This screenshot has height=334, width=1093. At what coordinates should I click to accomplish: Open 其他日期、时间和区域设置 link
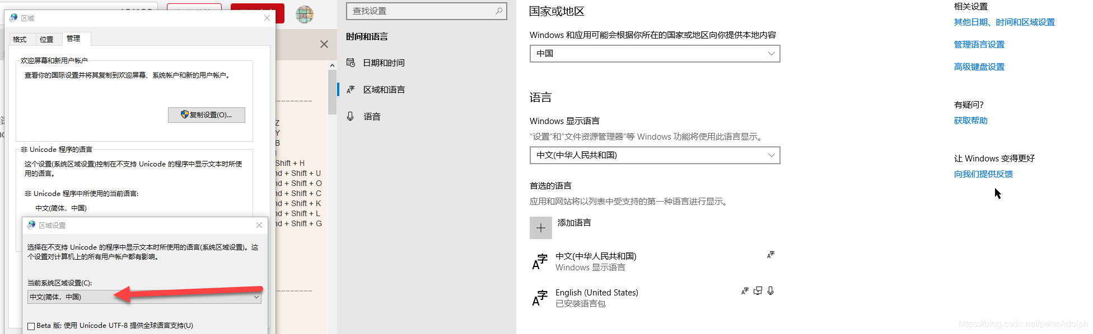click(x=1005, y=22)
